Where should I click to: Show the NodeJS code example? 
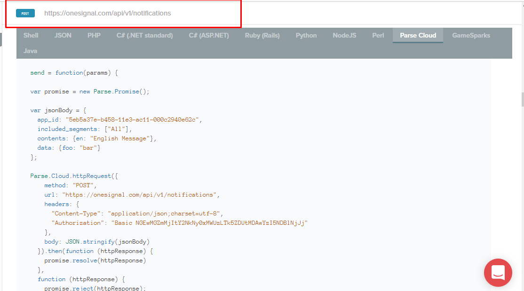[x=344, y=35]
